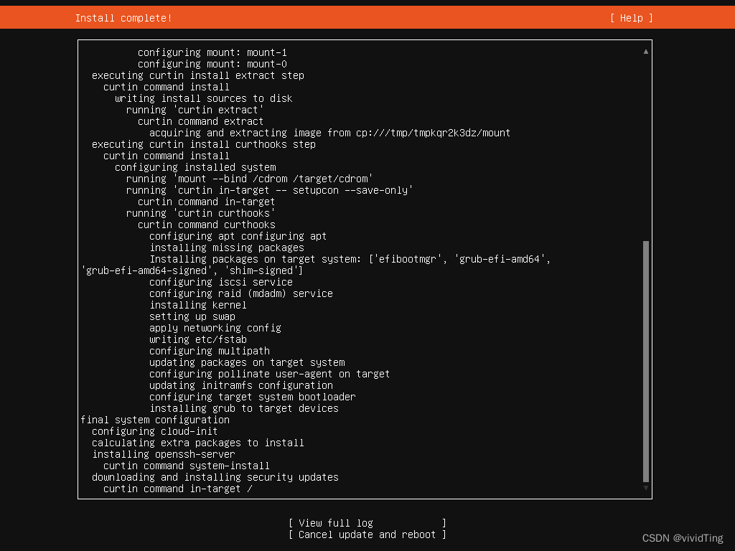Click the scrollbar up arrow

pos(645,52)
